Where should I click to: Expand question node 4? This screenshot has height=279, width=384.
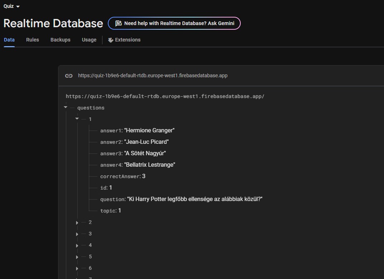[x=77, y=245]
